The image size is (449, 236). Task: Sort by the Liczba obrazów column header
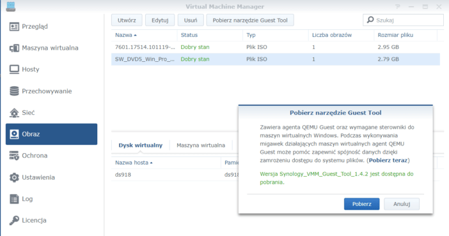pos(341,35)
